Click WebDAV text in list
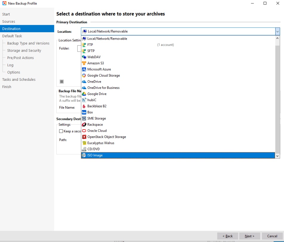The width and height of the screenshot is (284, 242). (94, 57)
